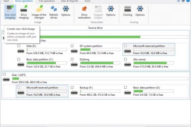This screenshot has width=191, height=127.
Task: Enable the Basic data partition (C:) checkbox
Action: click(19, 59)
